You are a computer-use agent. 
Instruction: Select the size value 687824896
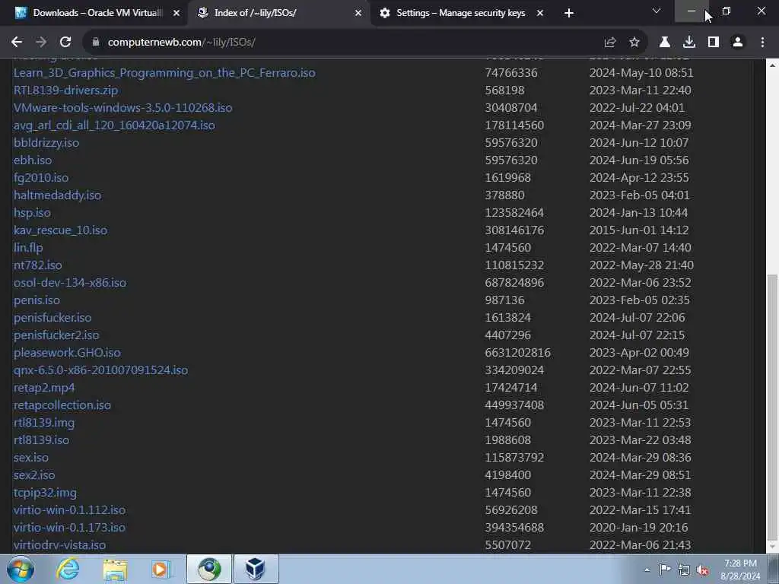point(514,283)
